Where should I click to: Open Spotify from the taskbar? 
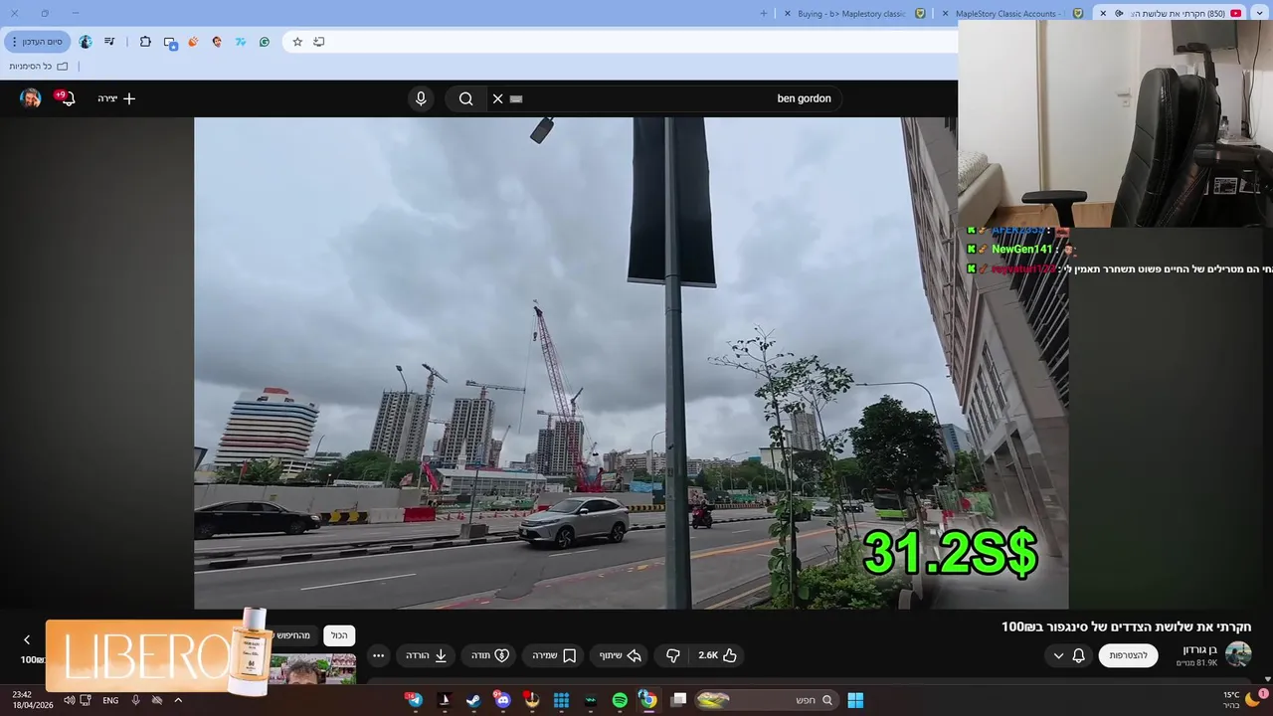point(620,700)
